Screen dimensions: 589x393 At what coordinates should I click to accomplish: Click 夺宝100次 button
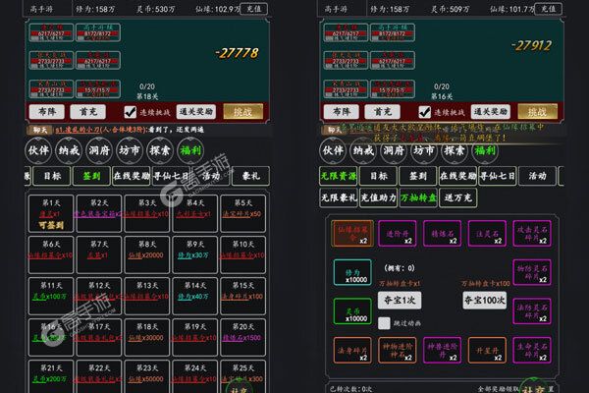(x=485, y=300)
